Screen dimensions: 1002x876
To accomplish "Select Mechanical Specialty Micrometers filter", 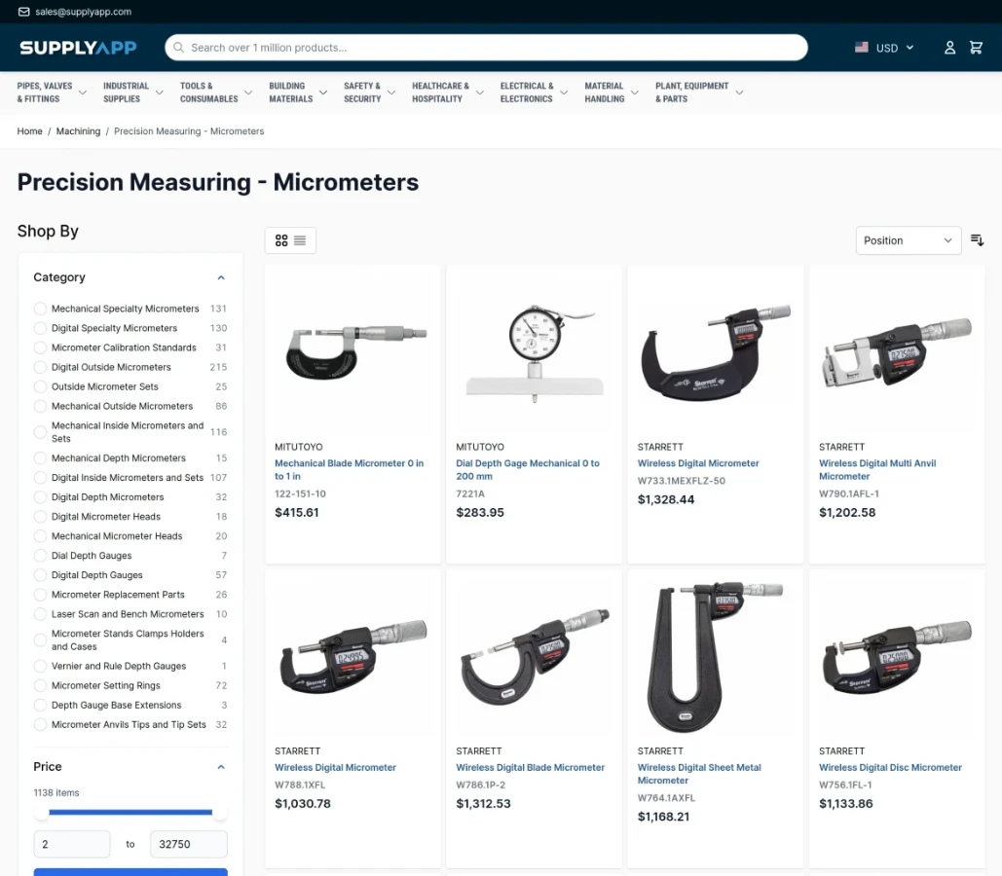I will [40, 309].
